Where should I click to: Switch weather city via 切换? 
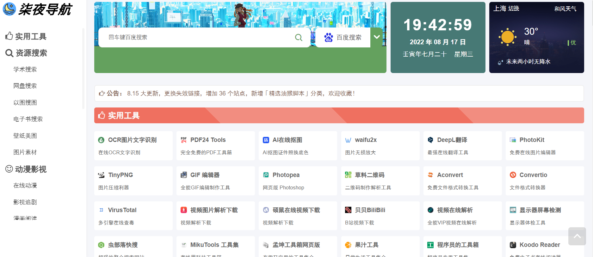(514, 9)
